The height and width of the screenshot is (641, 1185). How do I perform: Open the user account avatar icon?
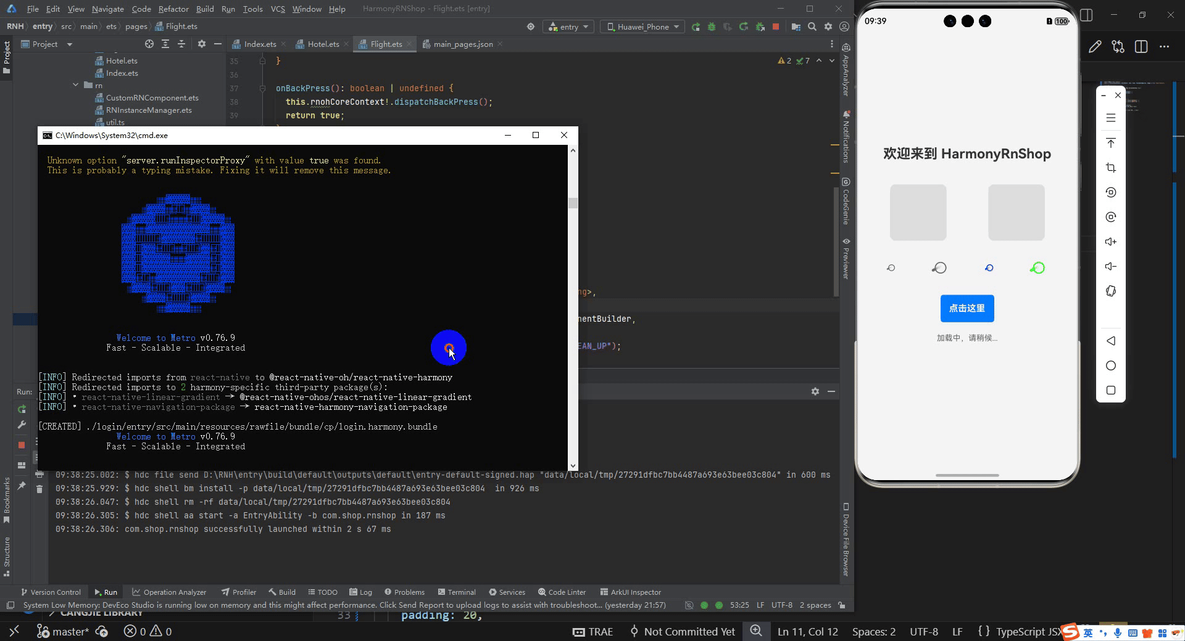pyautogui.click(x=844, y=27)
